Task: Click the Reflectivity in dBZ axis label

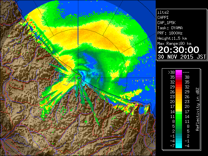Action: 197,109
